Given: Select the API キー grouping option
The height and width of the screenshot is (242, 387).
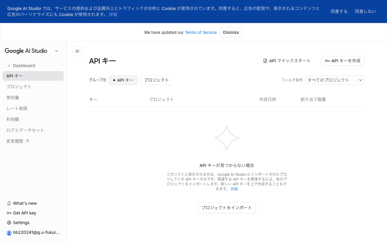Looking at the screenshot, I should point(123,80).
